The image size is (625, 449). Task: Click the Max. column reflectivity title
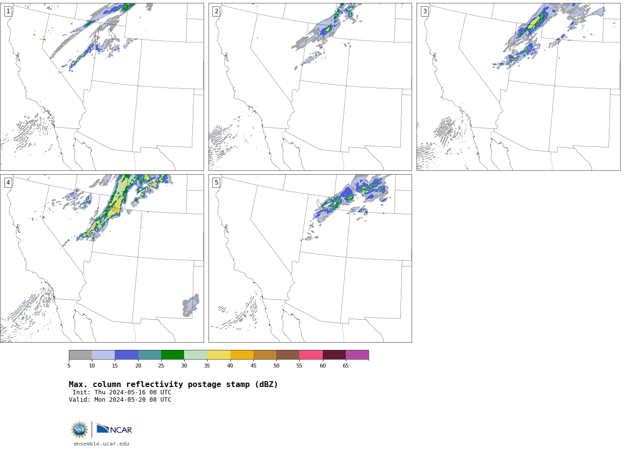click(173, 385)
